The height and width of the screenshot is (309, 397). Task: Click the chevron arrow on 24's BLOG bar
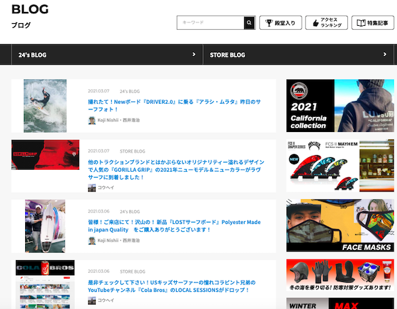pyautogui.click(x=194, y=54)
